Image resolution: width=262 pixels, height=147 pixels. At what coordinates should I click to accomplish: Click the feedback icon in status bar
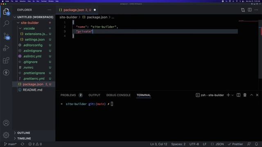pos(249,144)
